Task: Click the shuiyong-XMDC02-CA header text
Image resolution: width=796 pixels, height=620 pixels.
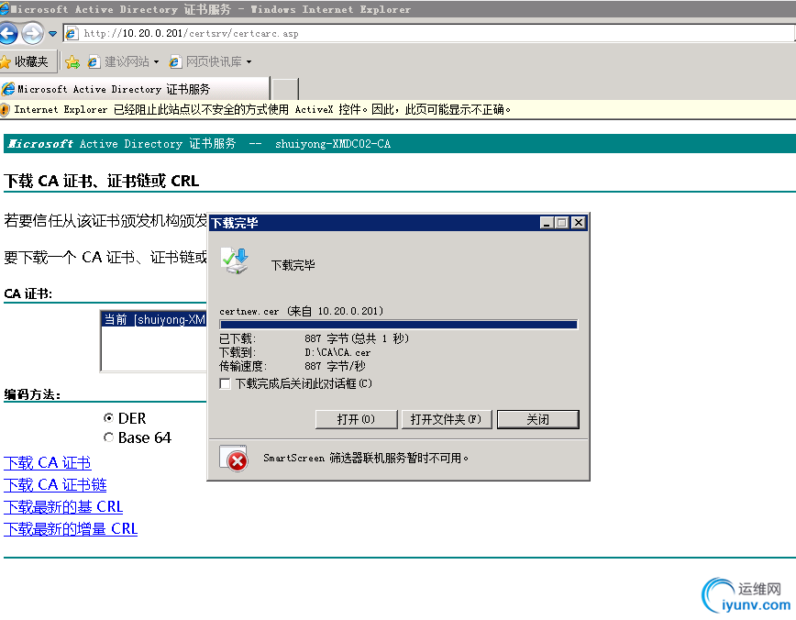Action: click(x=333, y=144)
